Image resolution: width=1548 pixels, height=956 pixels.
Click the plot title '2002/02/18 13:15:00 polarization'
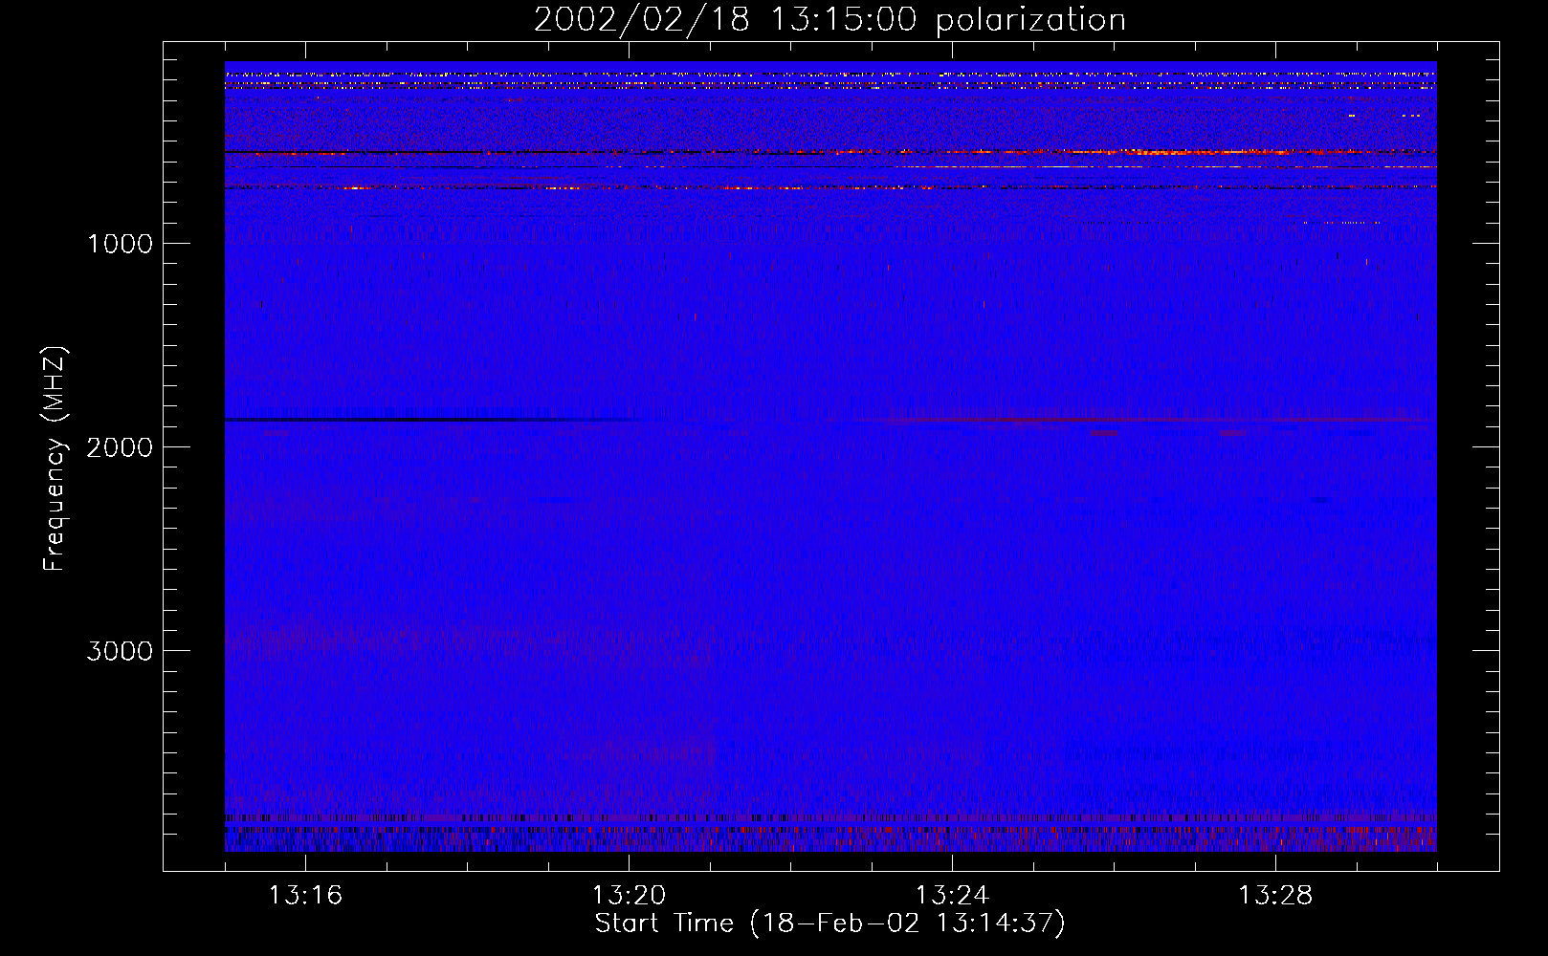coord(829,20)
